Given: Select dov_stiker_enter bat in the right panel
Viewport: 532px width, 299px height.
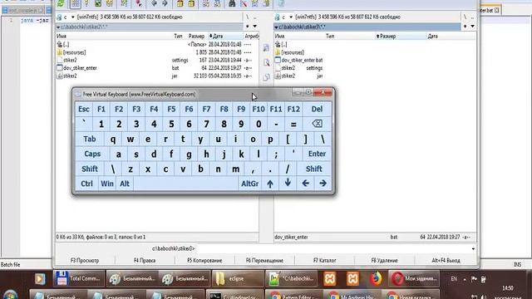Looking at the screenshot, I should [302, 61].
